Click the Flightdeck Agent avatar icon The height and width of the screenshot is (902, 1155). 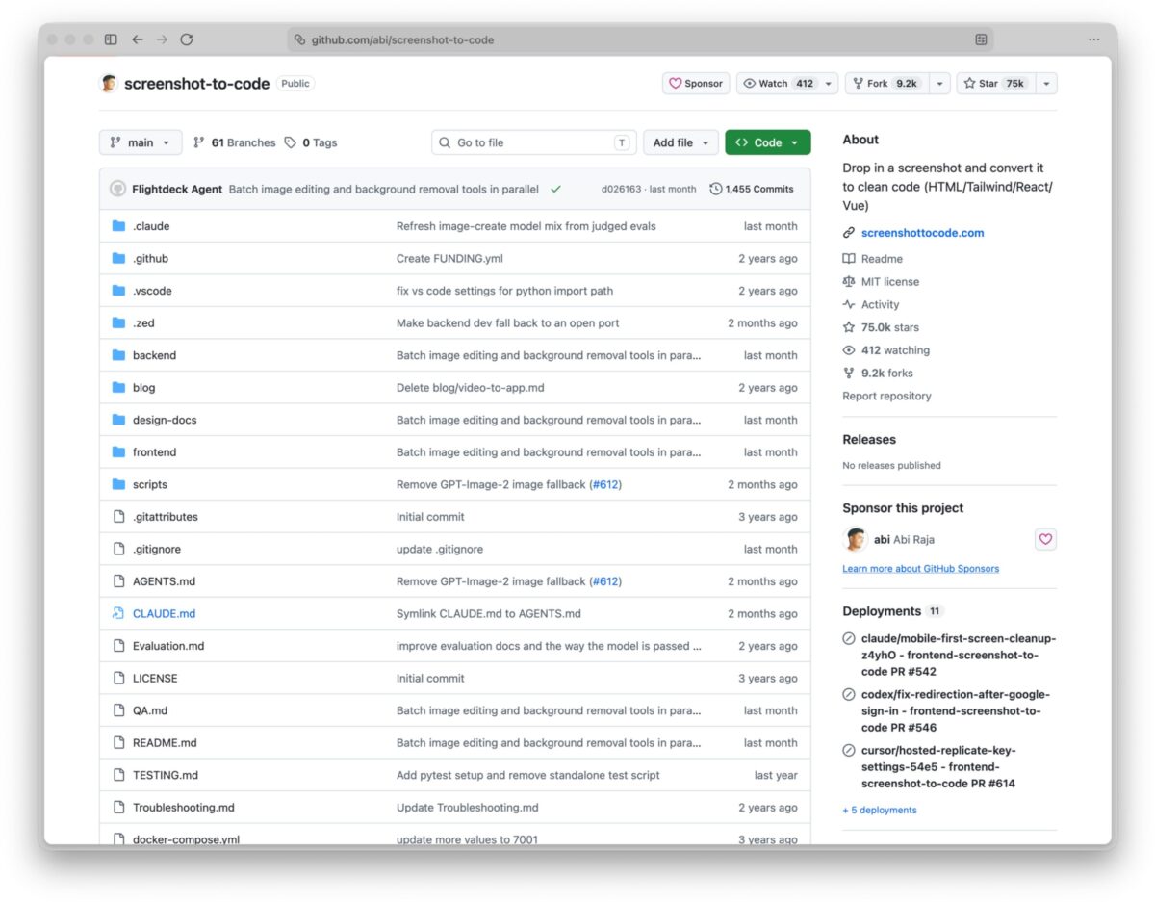click(117, 189)
